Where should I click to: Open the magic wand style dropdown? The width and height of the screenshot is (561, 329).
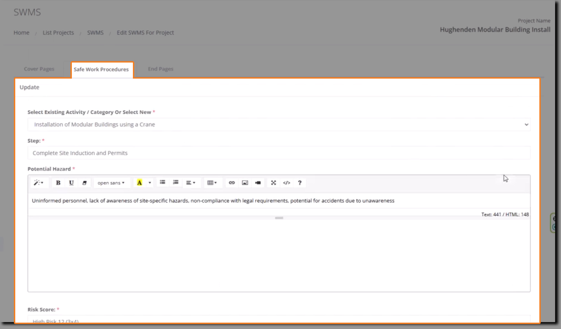[39, 183]
